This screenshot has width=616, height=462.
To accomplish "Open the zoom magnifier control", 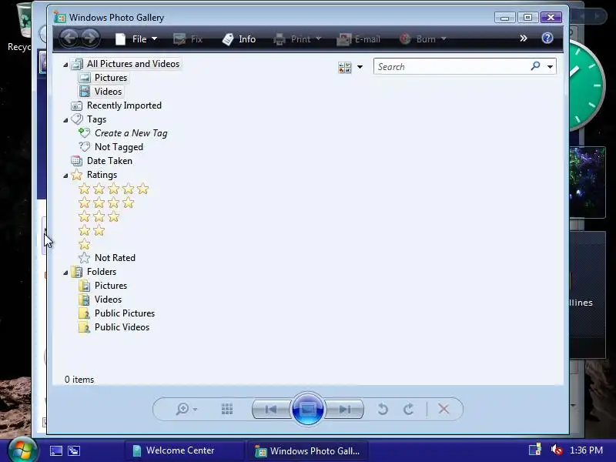I will [186, 409].
